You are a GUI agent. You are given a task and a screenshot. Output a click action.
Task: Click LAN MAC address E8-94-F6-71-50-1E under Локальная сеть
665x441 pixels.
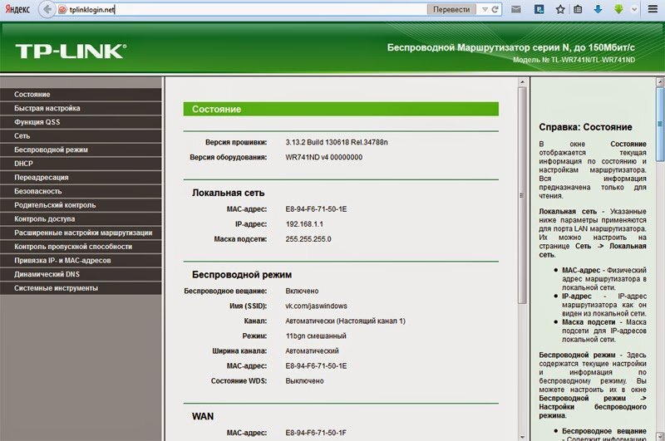[316, 209]
